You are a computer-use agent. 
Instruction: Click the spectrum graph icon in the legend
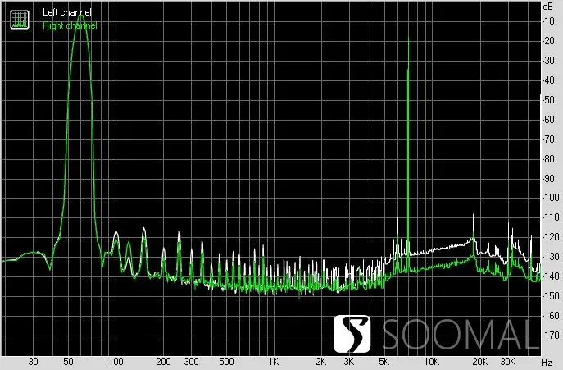[x=20, y=20]
